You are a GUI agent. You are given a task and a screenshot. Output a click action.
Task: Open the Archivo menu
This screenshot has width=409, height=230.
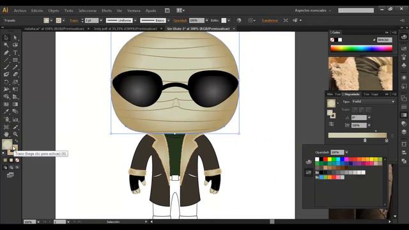pos(20,11)
